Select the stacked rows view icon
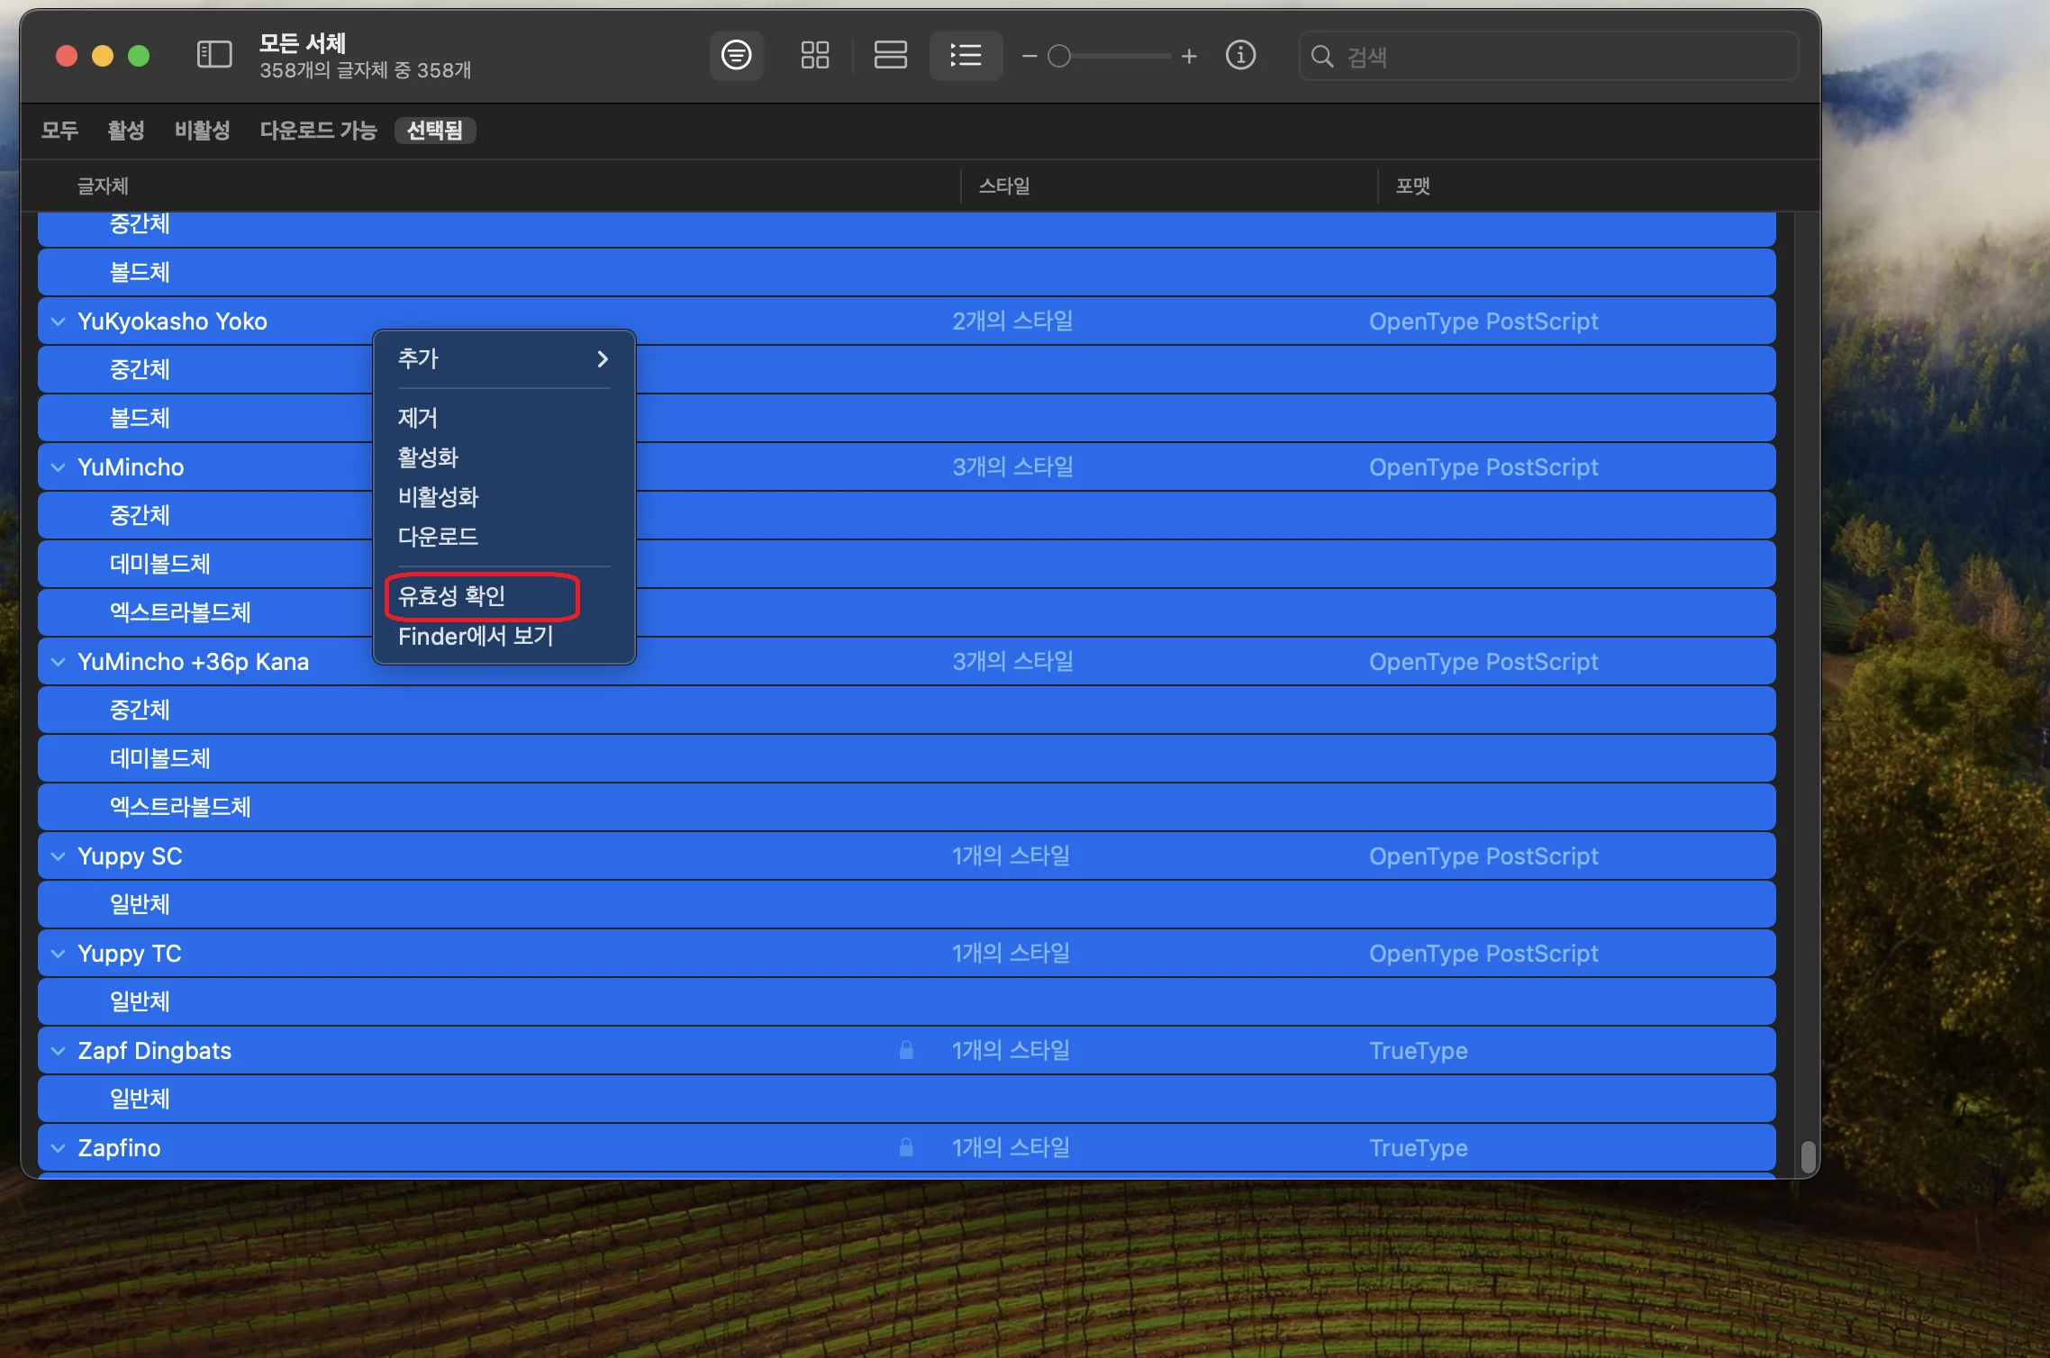The width and height of the screenshot is (2050, 1358). pyautogui.click(x=890, y=56)
